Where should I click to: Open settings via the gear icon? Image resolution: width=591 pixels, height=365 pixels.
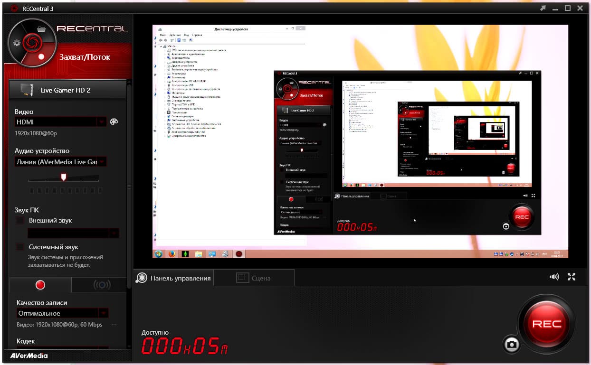(x=17, y=43)
